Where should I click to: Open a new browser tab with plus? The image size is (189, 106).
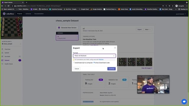[27, 2]
